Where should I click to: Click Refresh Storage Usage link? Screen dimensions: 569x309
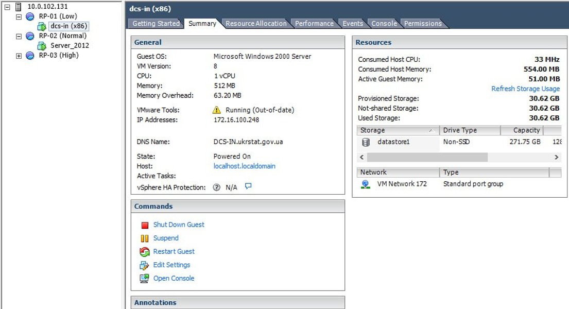pos(525,89)
